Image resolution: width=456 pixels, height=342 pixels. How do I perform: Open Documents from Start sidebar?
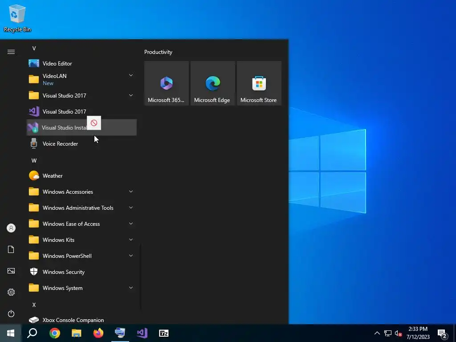[x=11, y=249]
